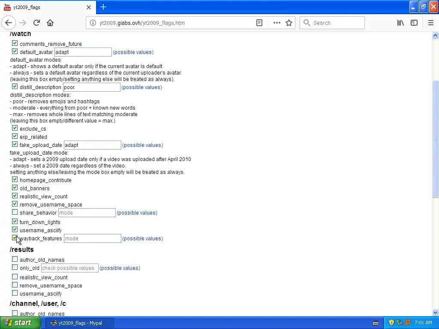Image resolution: width=439 pixels, height=329 pixels.
Task: Toggle wayback_features checkbox
Action: pos(15,238)
